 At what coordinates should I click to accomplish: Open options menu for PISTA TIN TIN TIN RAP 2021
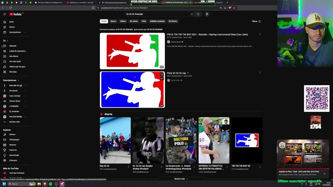pyautogui.click(x=260, y=34)
